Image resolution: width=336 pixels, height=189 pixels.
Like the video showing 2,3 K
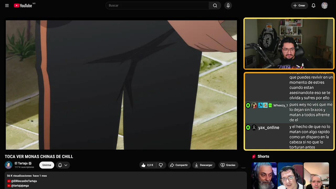[147, 165]
